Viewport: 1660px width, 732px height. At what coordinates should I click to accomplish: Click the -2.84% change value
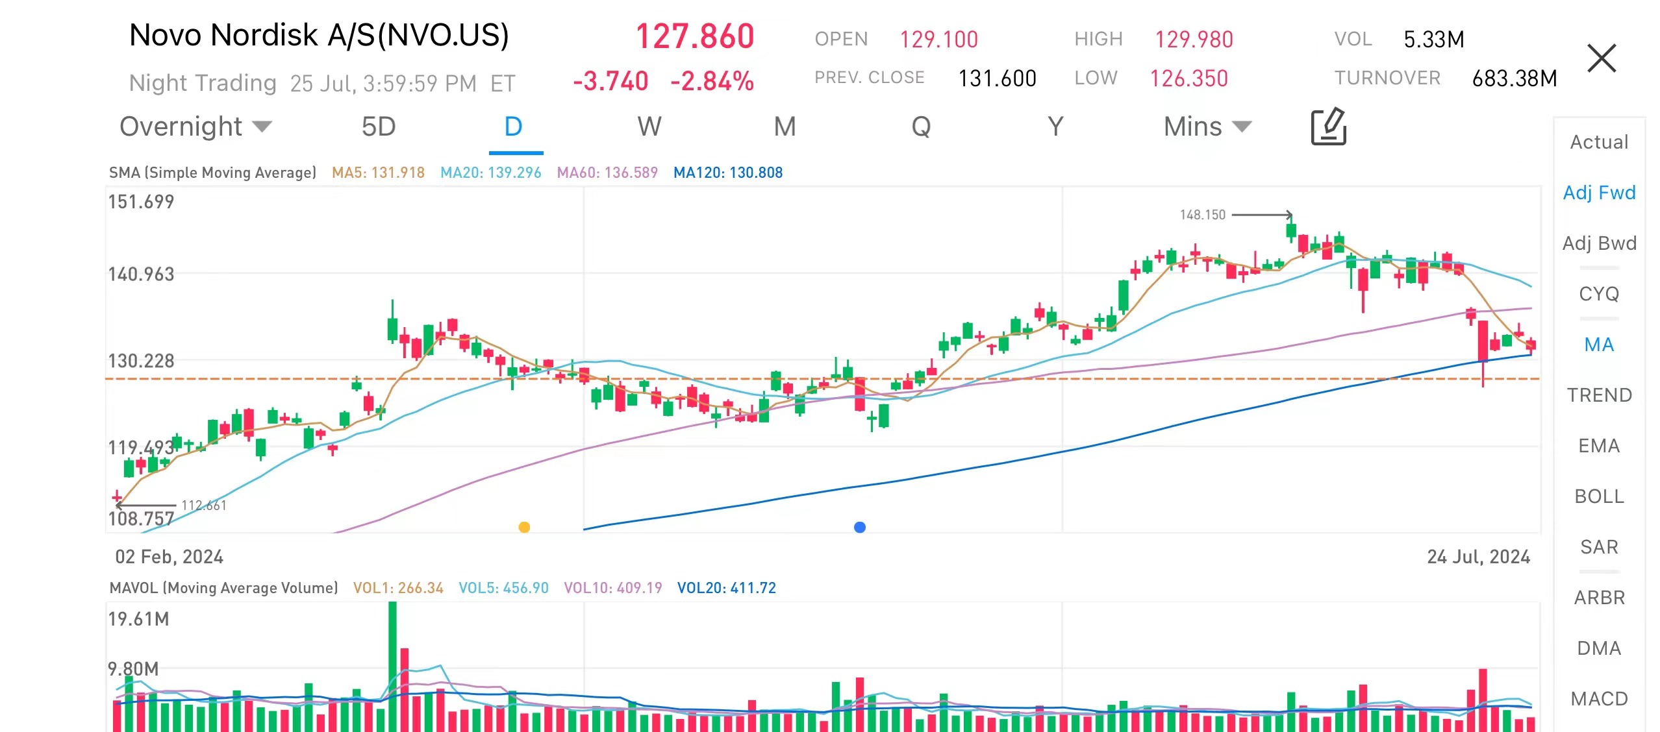click(x=712, y=82)
